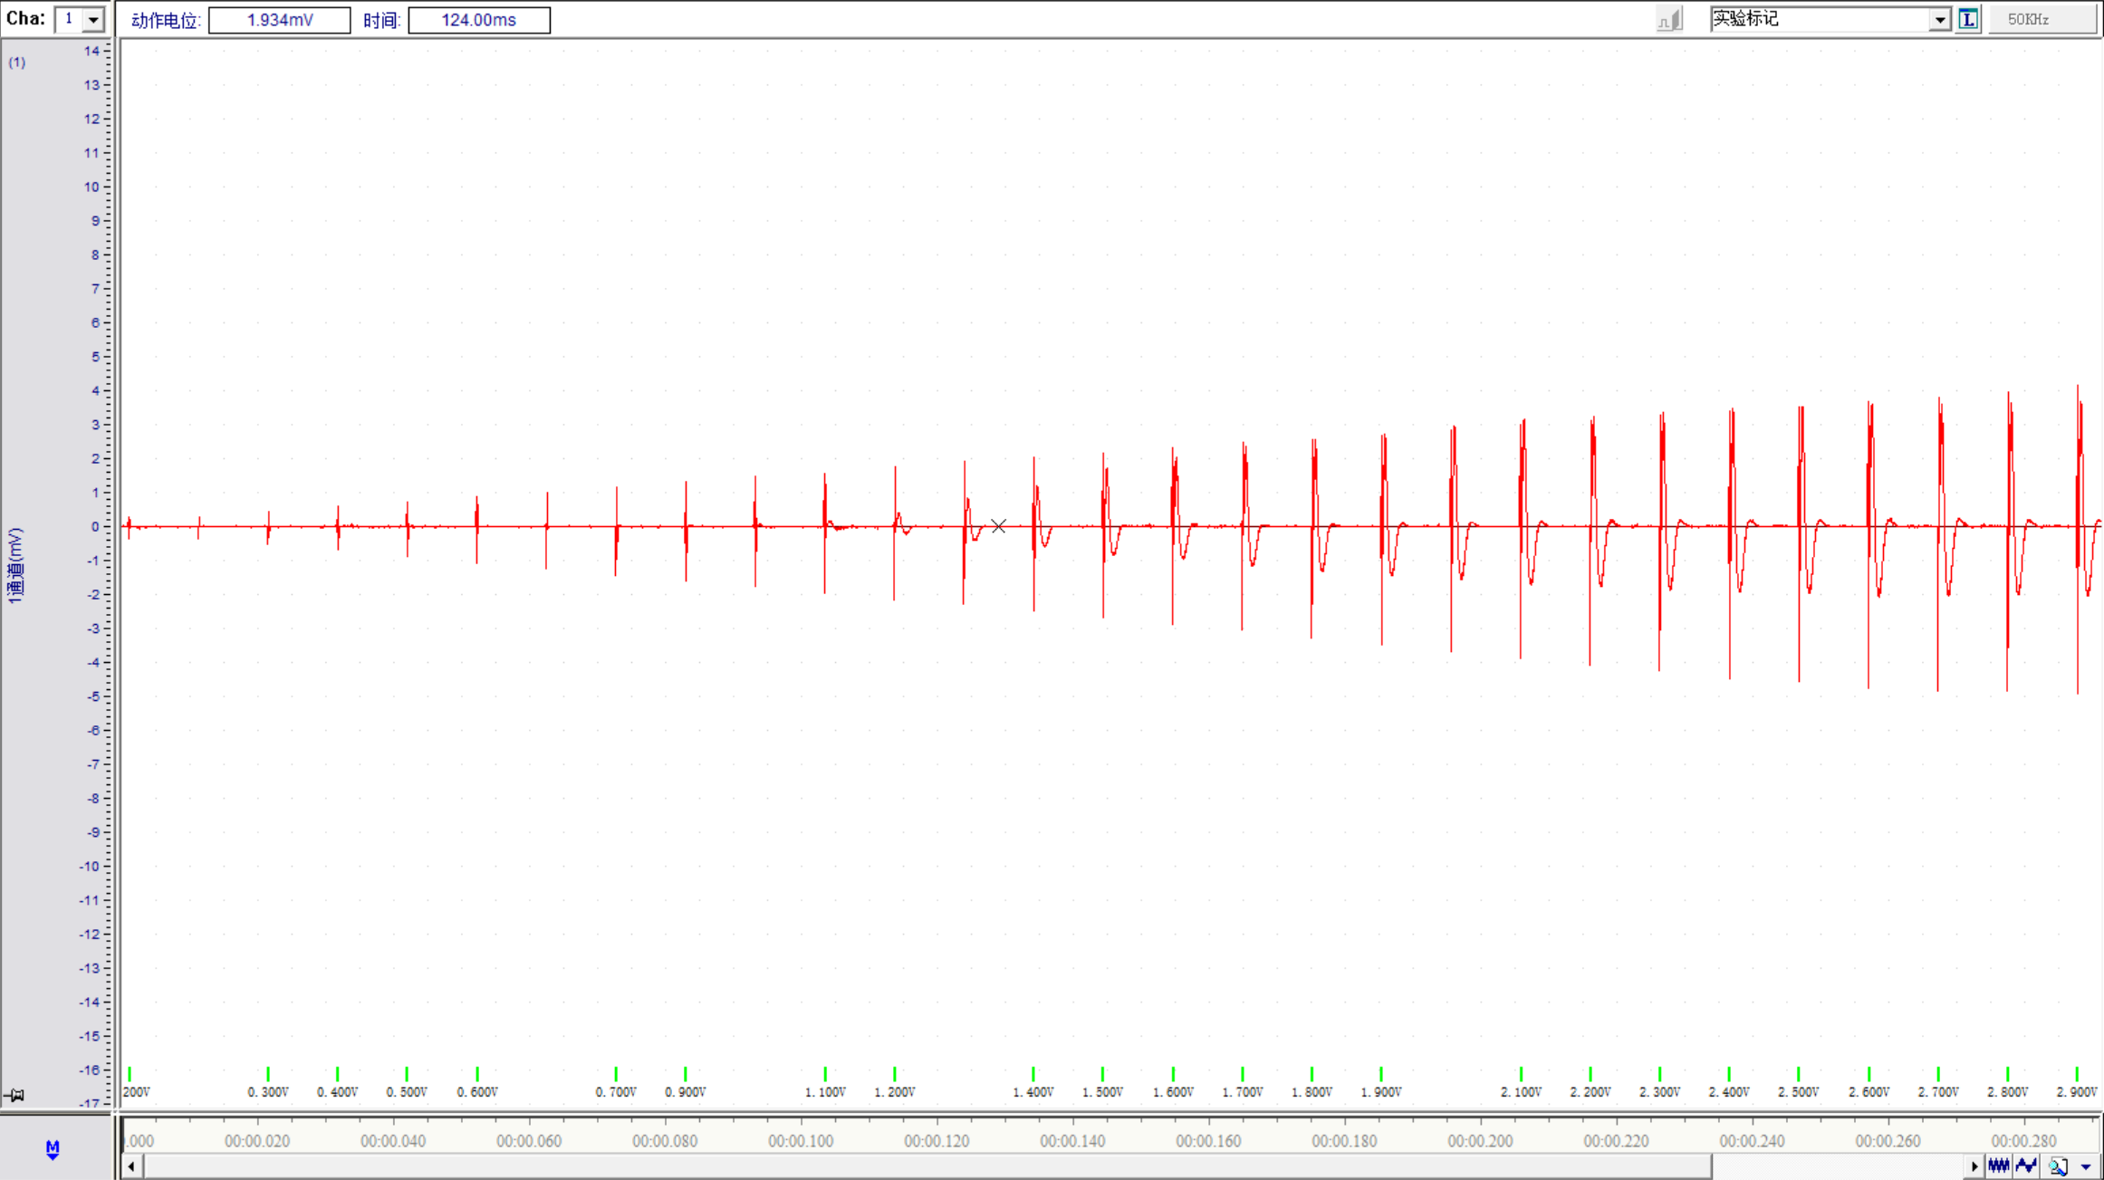This screenshot has width=2104, height=1180.
Task: Click the 00:00.100 time ruler label
Action: (801, 1141)
